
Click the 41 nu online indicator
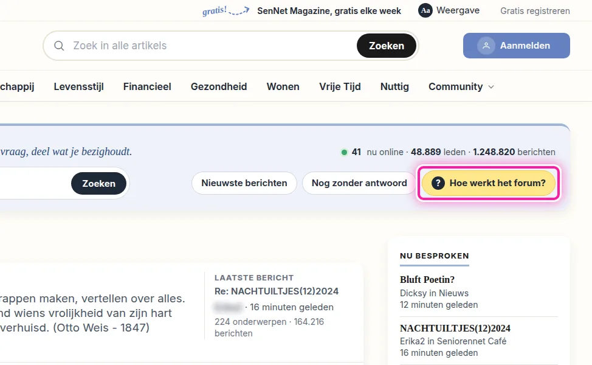pyautogui.click(x=372, y=152)
